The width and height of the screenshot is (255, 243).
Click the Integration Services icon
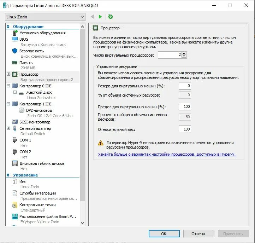click(14, 193)
